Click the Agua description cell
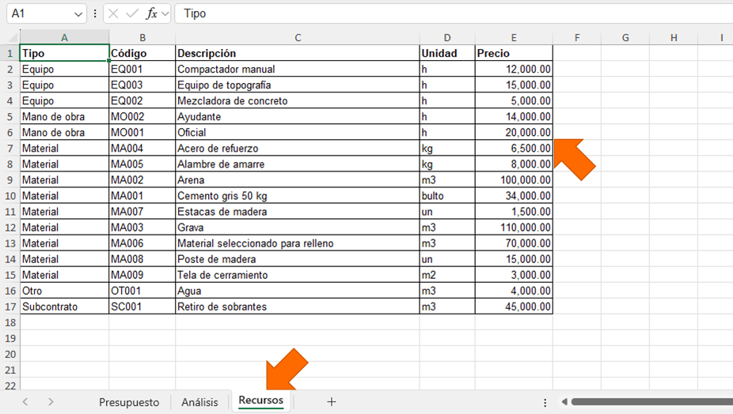The height and width of the screenshot is (414, 733). point(298,291)
